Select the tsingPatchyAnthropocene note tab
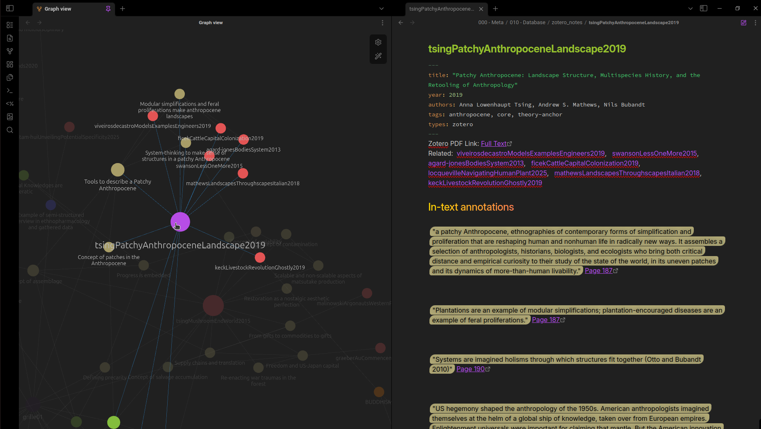The image size is (761, 429). [441, 9]
